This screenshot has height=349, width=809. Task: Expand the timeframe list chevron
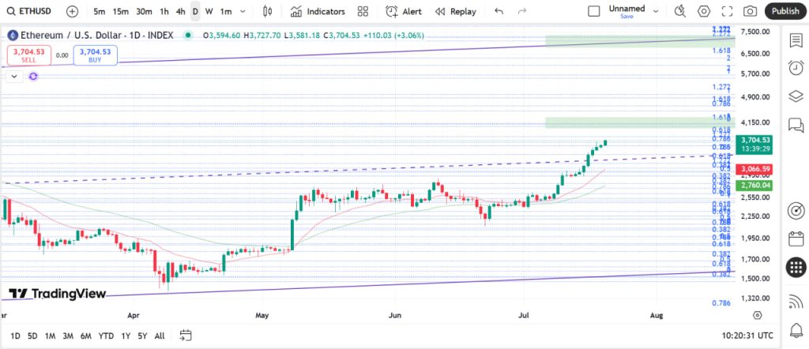tap(243, 11)
